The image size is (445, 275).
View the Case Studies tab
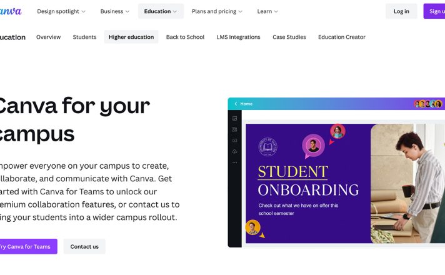289,37
